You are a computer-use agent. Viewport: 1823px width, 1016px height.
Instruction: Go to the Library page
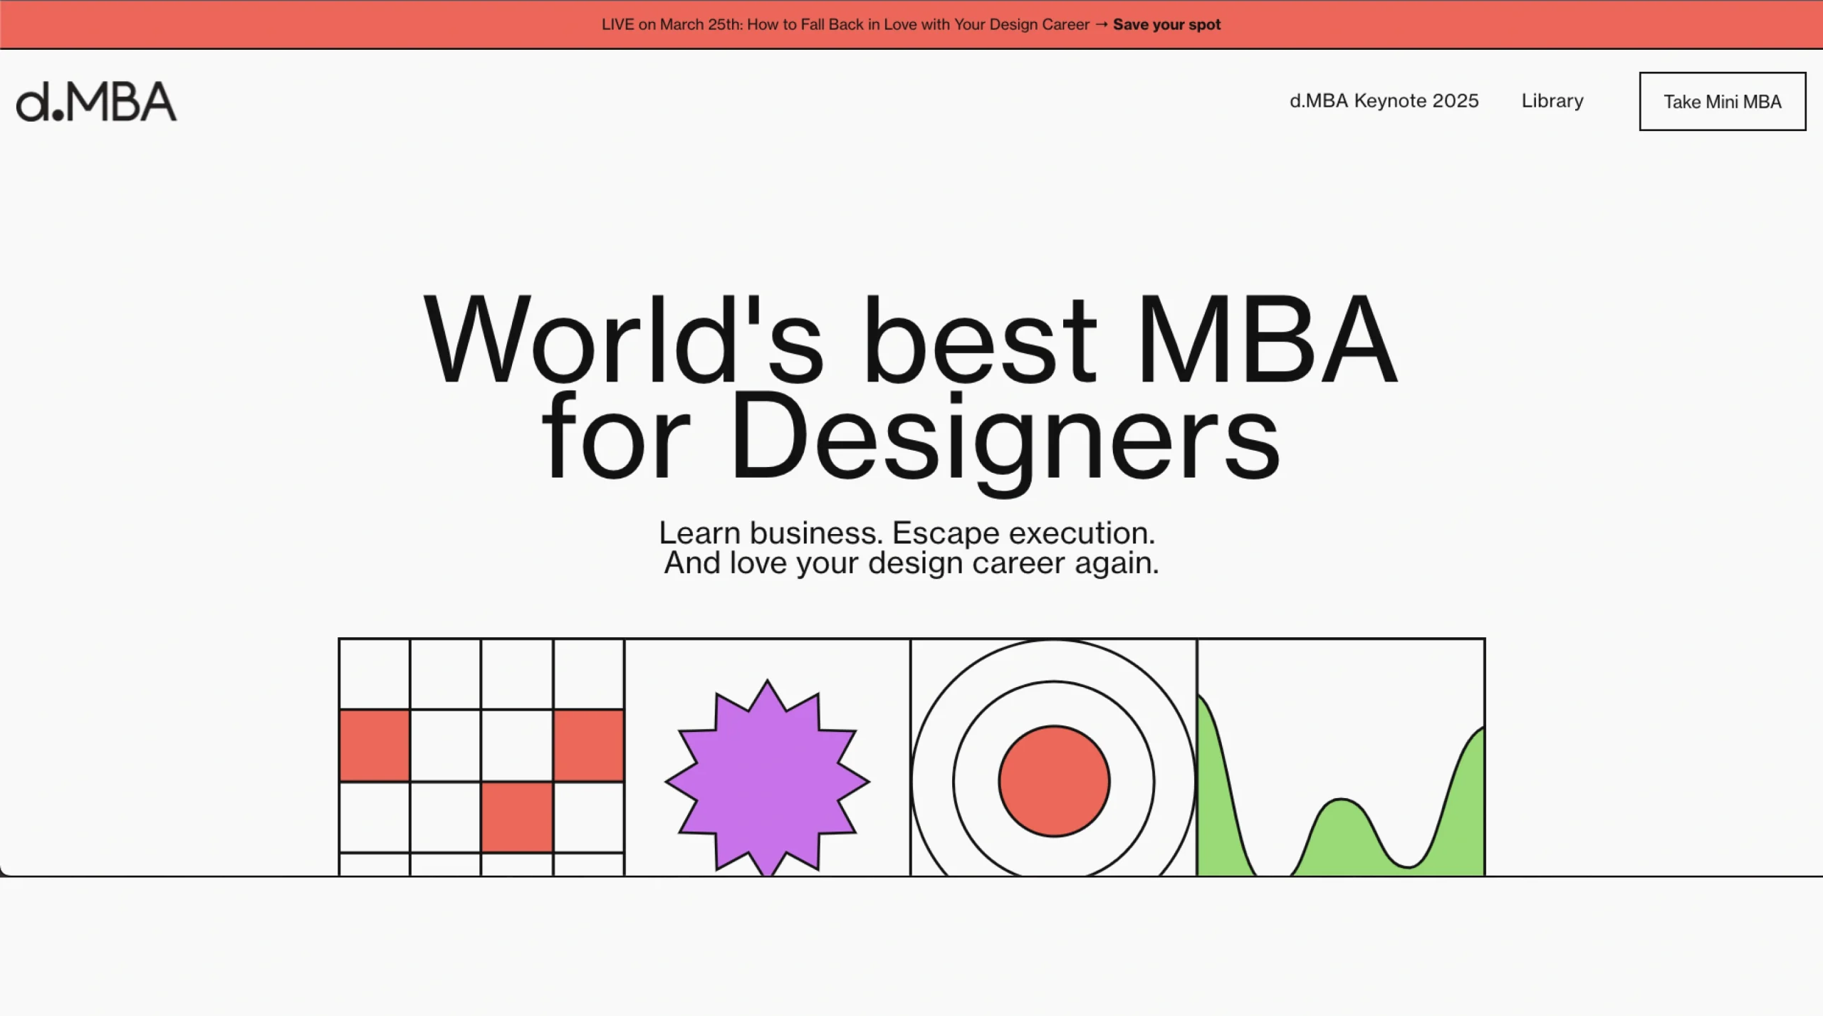click(x=1552, y=101)
